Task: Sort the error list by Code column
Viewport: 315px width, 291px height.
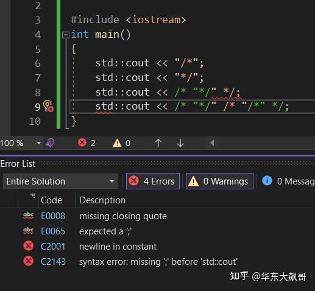Action: point(51,200)
